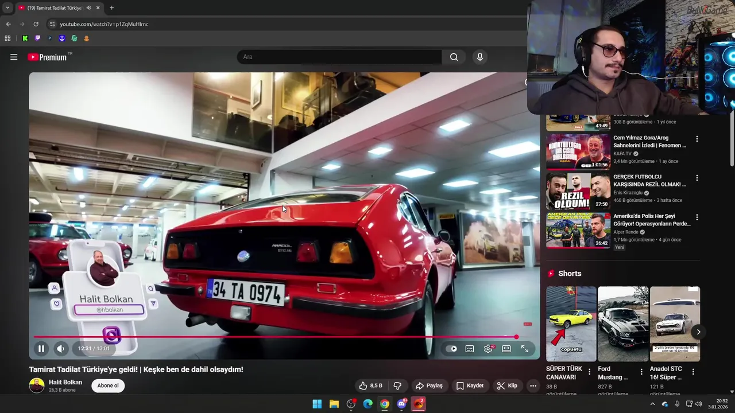This screenshot has height=413, width=735.
Task: Click the Paylaş share button
Action: coord(429,385)
